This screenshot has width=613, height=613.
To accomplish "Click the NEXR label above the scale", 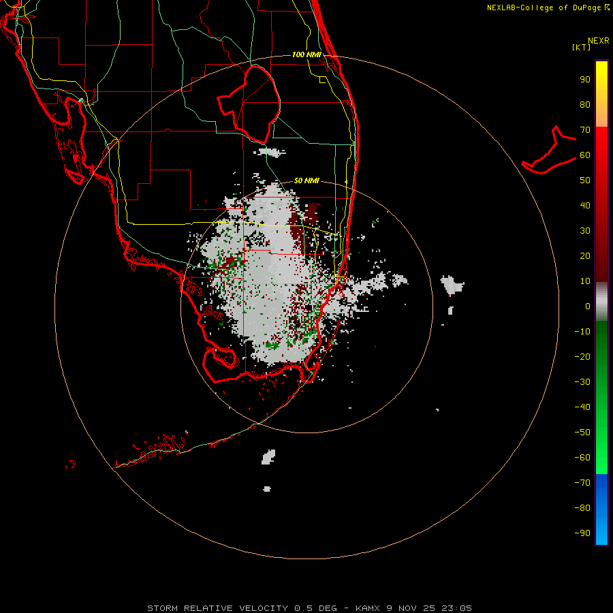I will [599, 41].
